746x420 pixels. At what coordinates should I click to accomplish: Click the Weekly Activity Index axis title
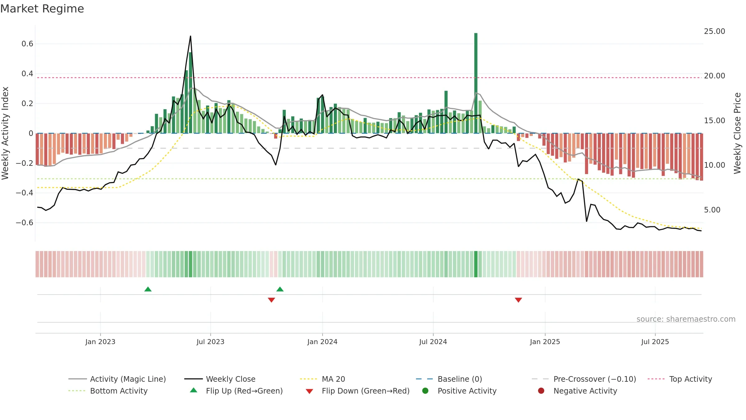pyautogui.click(x=5, y=133)
